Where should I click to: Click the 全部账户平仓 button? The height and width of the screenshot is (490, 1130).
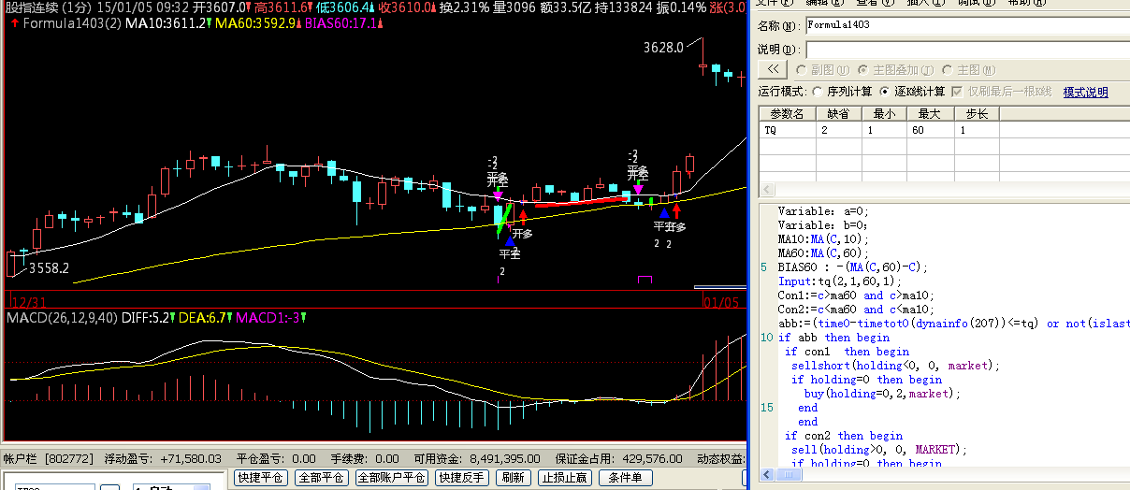click(x=391, y=478)
